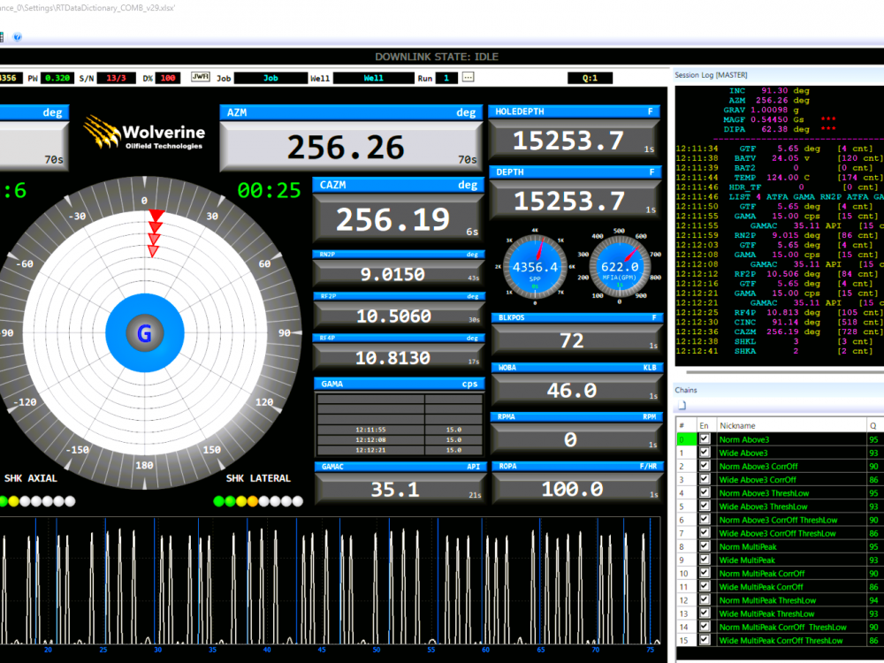
Task: Click the BLKPOS 72 value
Action: click(x=576, y=340)
